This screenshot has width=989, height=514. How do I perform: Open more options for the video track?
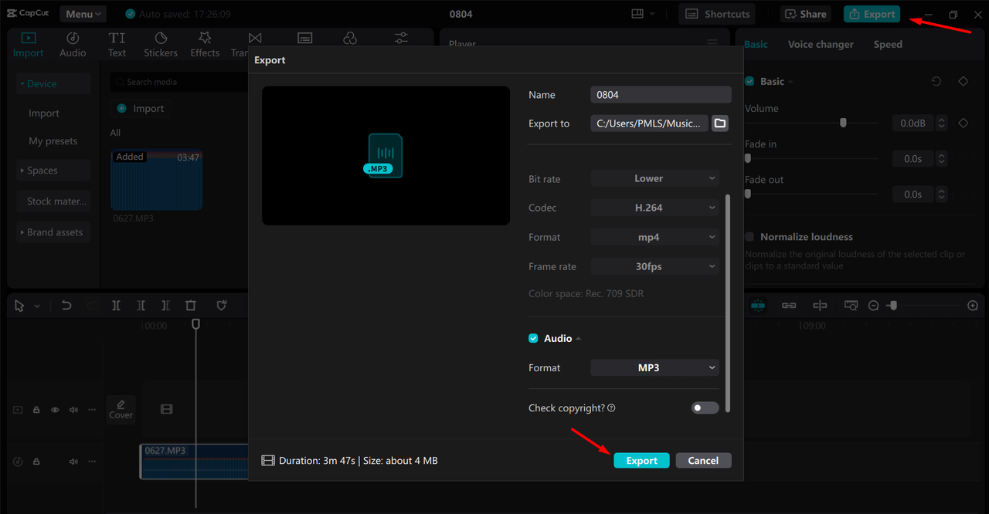click(92, 410)
